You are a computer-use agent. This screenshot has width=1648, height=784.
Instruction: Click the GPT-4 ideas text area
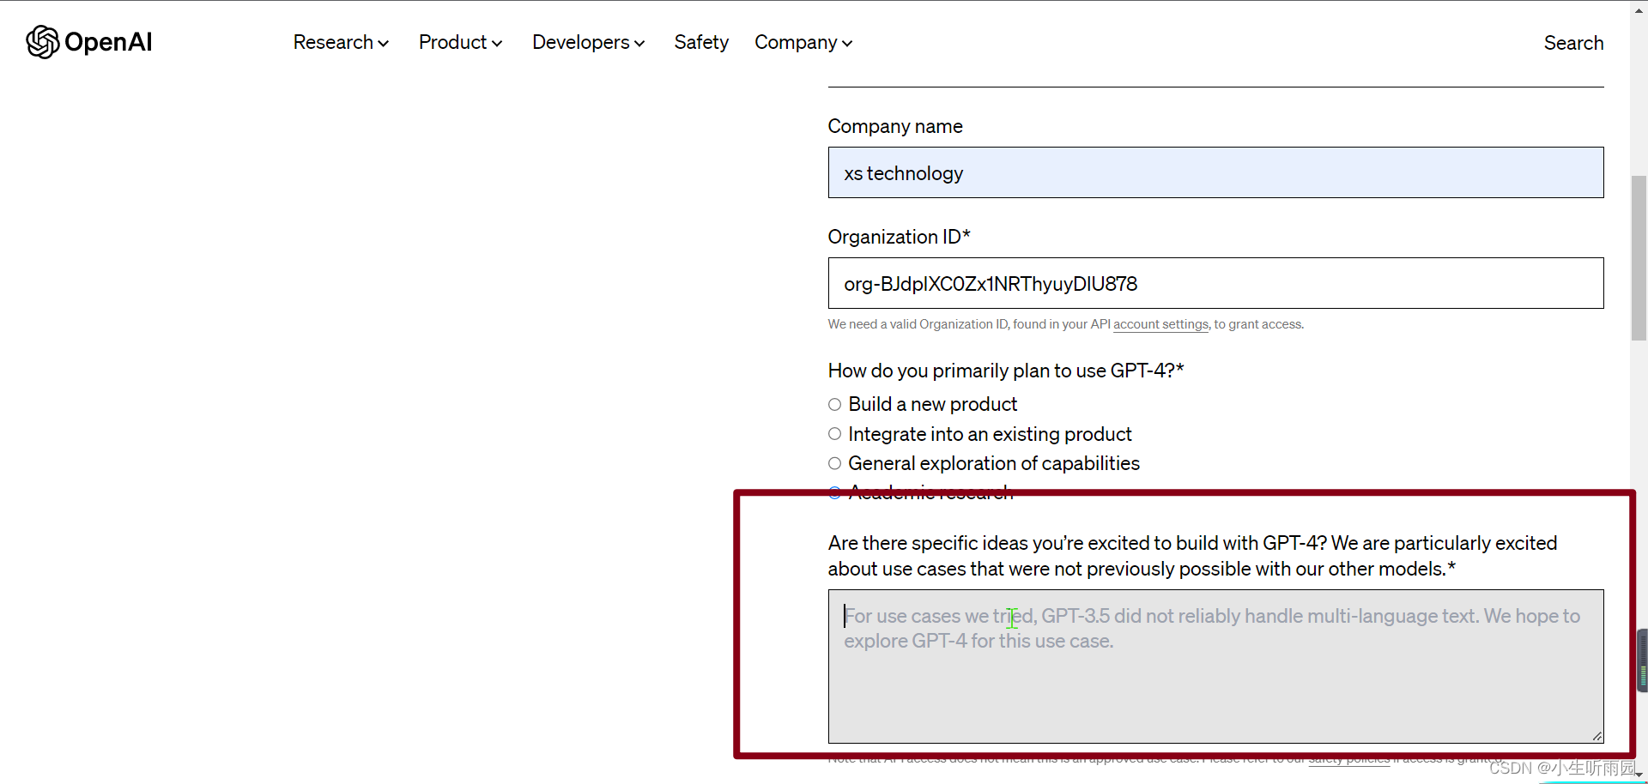1215,666
